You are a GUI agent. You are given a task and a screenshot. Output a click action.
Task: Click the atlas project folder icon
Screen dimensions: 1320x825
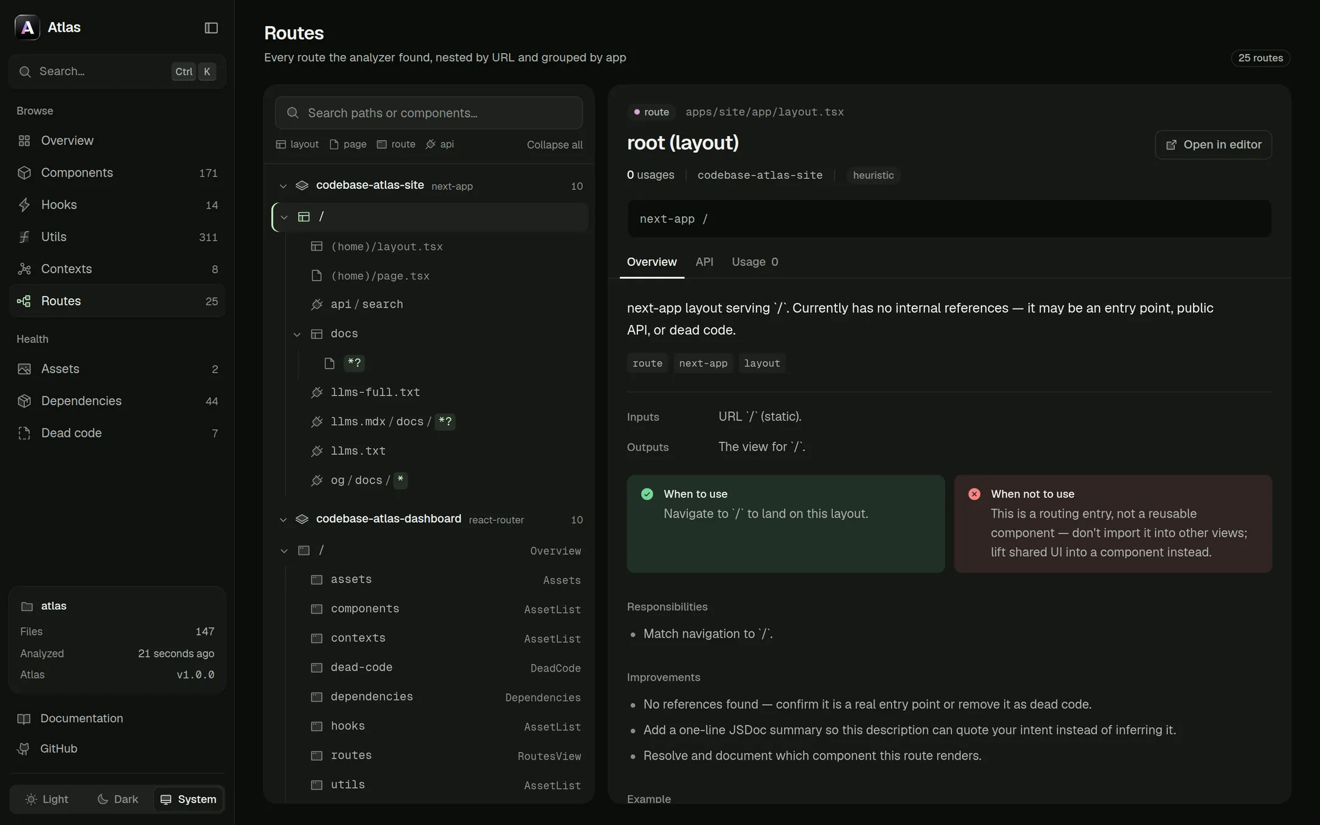pyautogui.click(x=27, y=606)
